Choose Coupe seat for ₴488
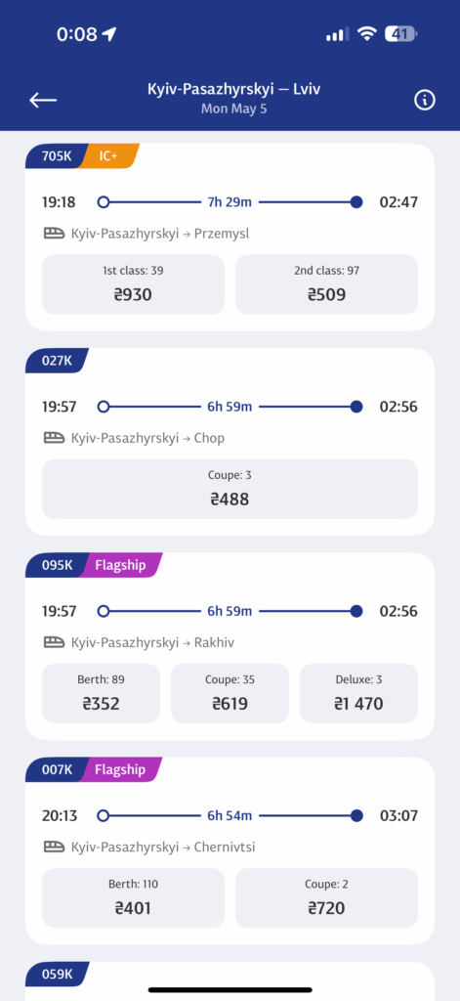 pyautogui.click(x=230, y=489)
